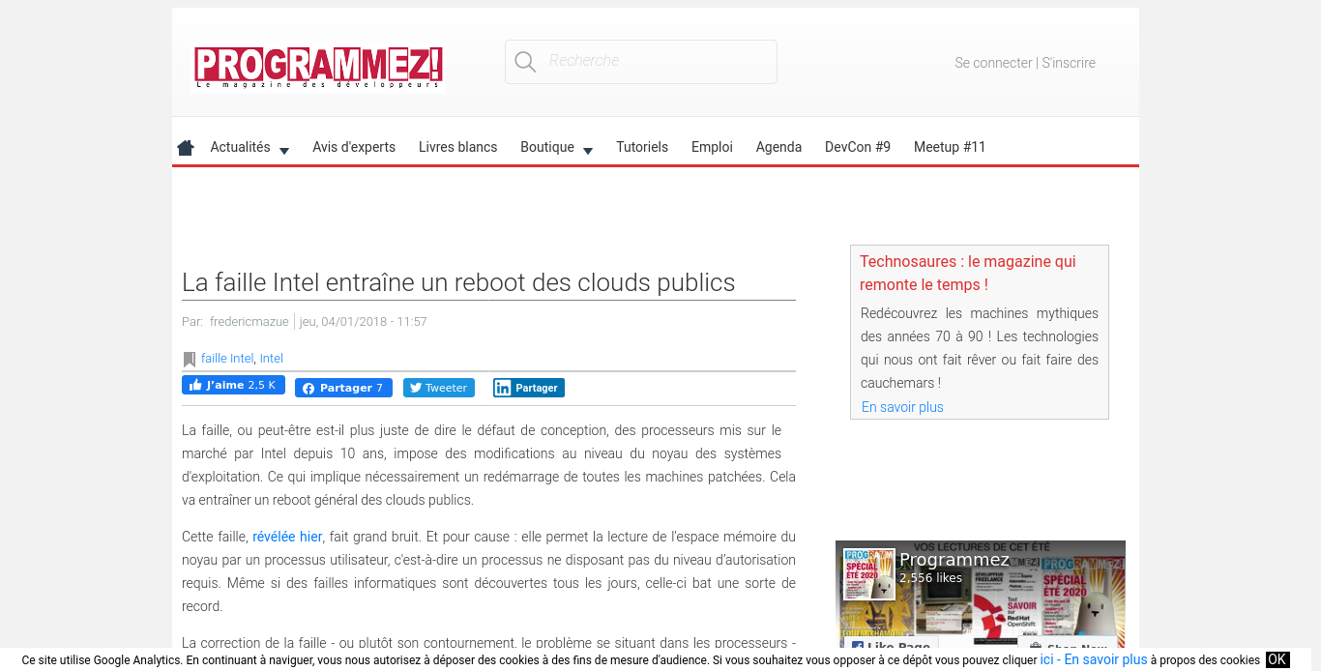Image resolution: width=1321 pixels, height=671 pixels.
Task: Expand the Boutique dropdown arrow
Action: coord(588,151)
